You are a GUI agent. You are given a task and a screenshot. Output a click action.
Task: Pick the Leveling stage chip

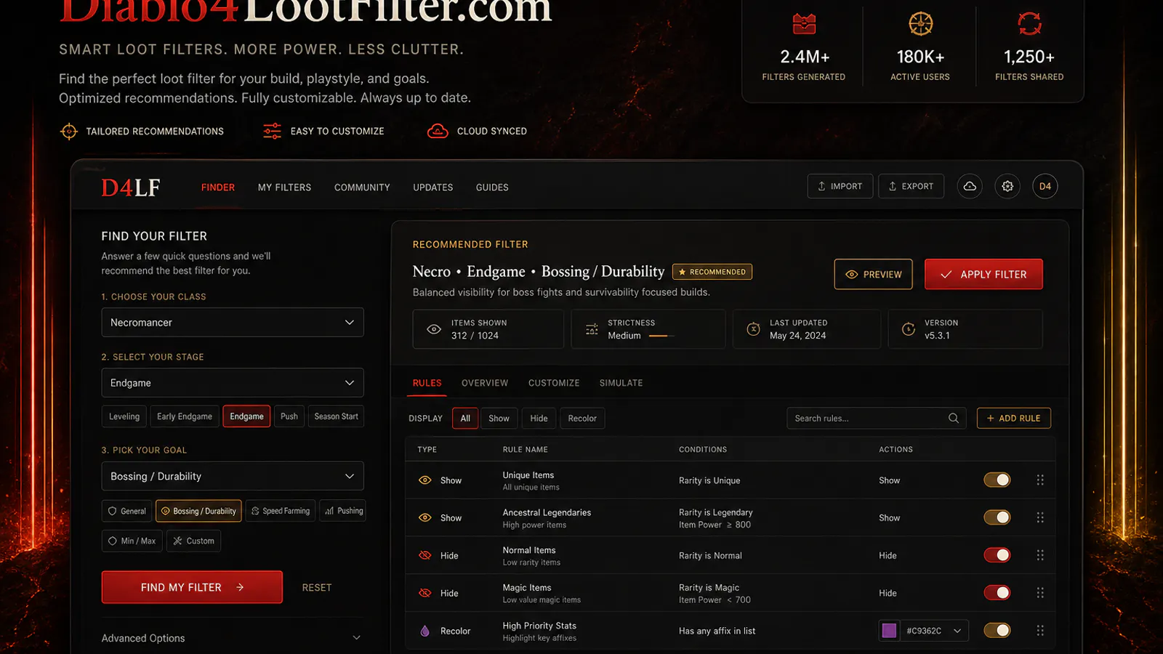point(124,416)
